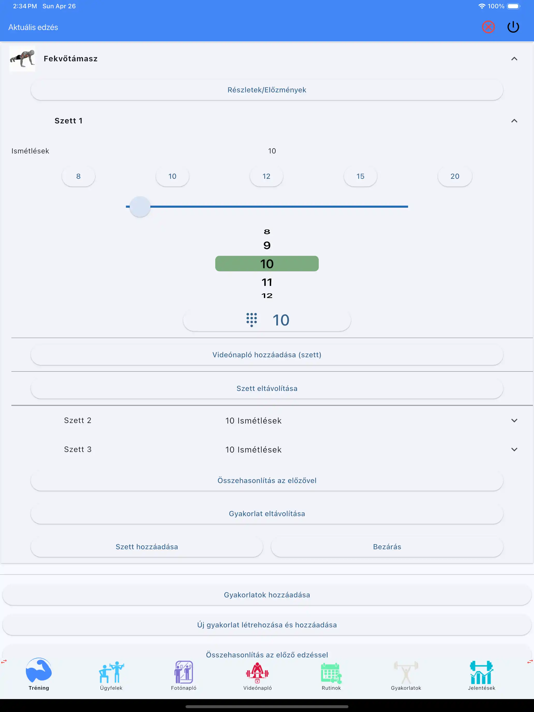The height and width of the screenshot is (712, 534).
Task: Open the Ügyfelek clients icon
Action: click(x=111, y=672)
